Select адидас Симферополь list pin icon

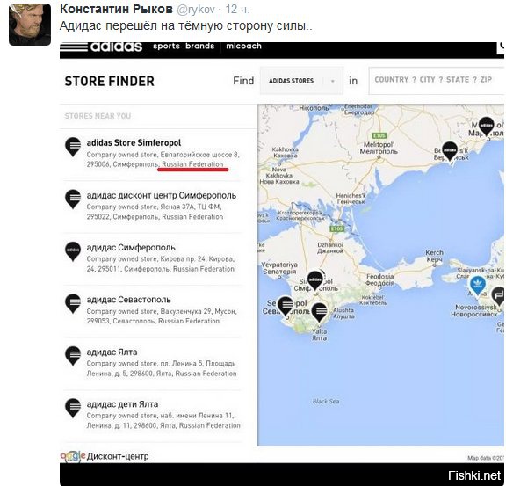(x=73, y=251)
